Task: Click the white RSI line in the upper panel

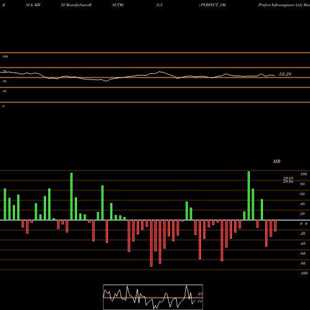Action: click(138, 76)
